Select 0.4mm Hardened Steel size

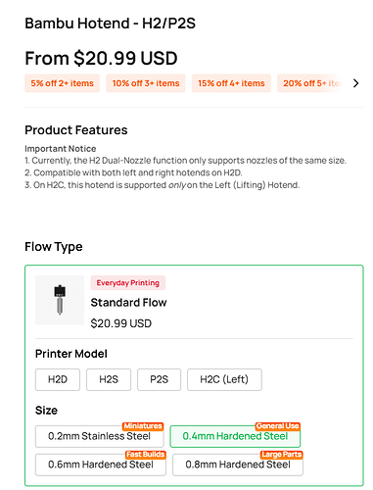click(235, 436)
